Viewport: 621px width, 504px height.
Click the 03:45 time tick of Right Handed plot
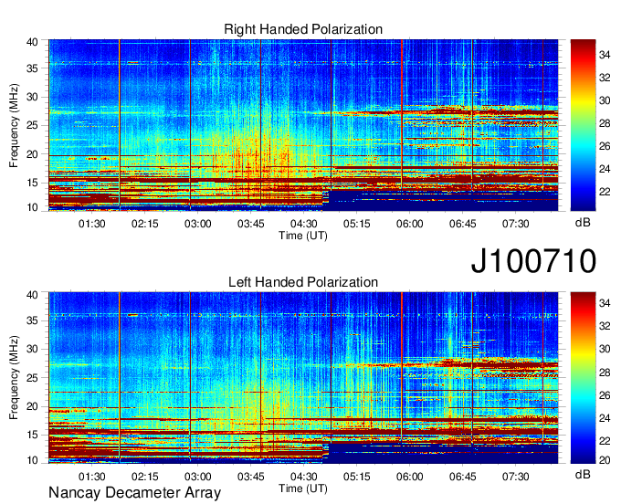point(251,224)
